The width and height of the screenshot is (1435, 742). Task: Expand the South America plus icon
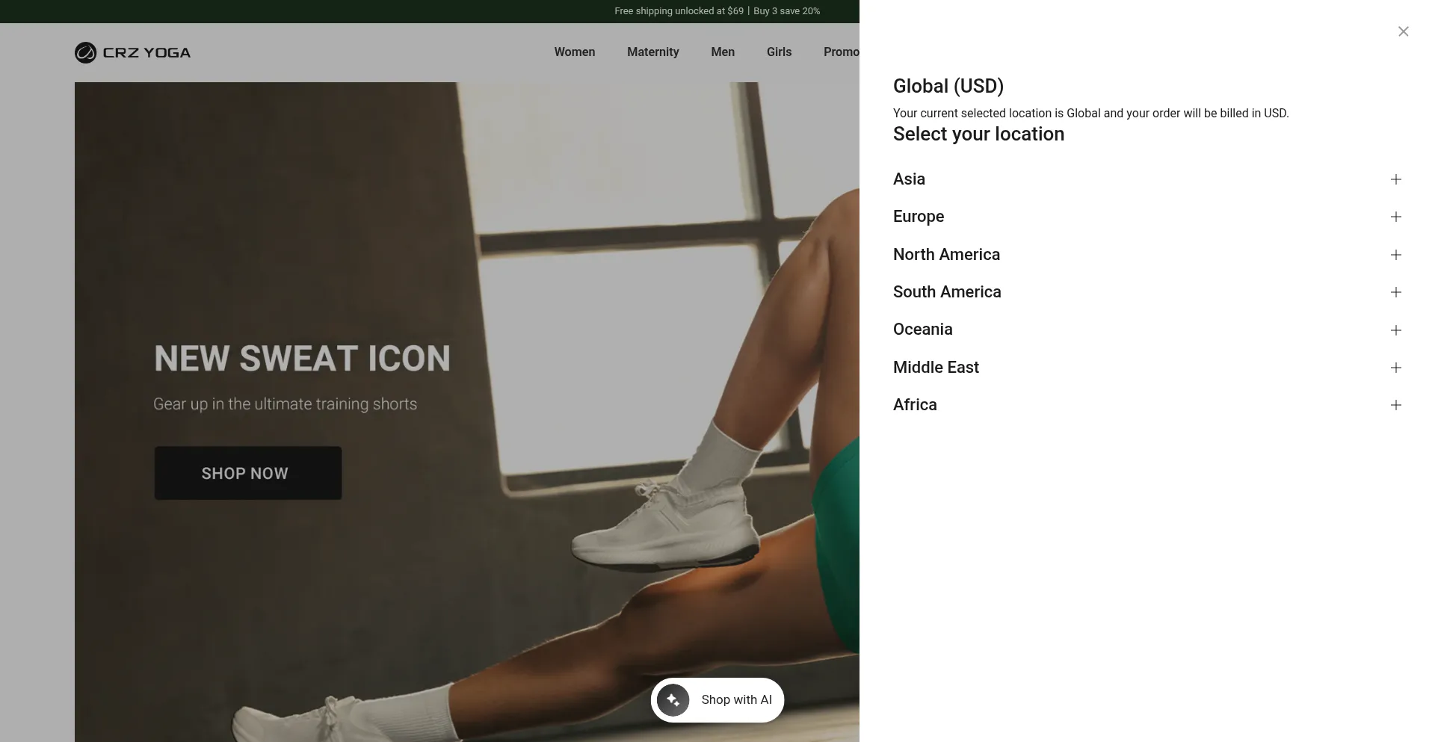coord(1395,292)
